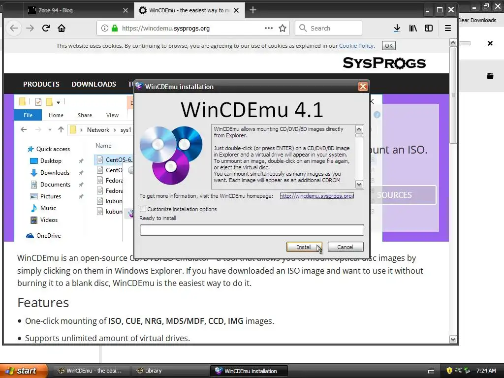Click the properties checkmark quick access icon
Screen dimensions: 504x378
coord(38,102)
